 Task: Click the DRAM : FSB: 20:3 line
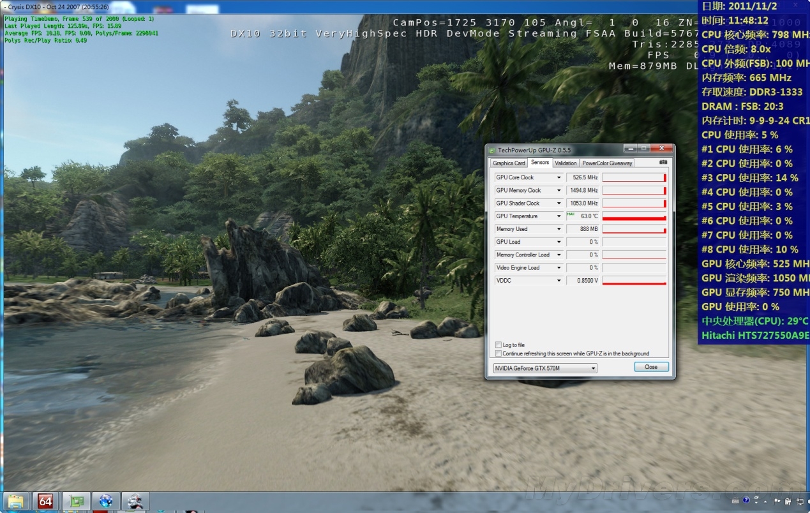742,107
